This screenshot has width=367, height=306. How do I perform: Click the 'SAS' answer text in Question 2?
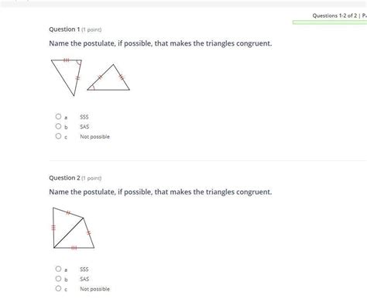pos(84,279)
